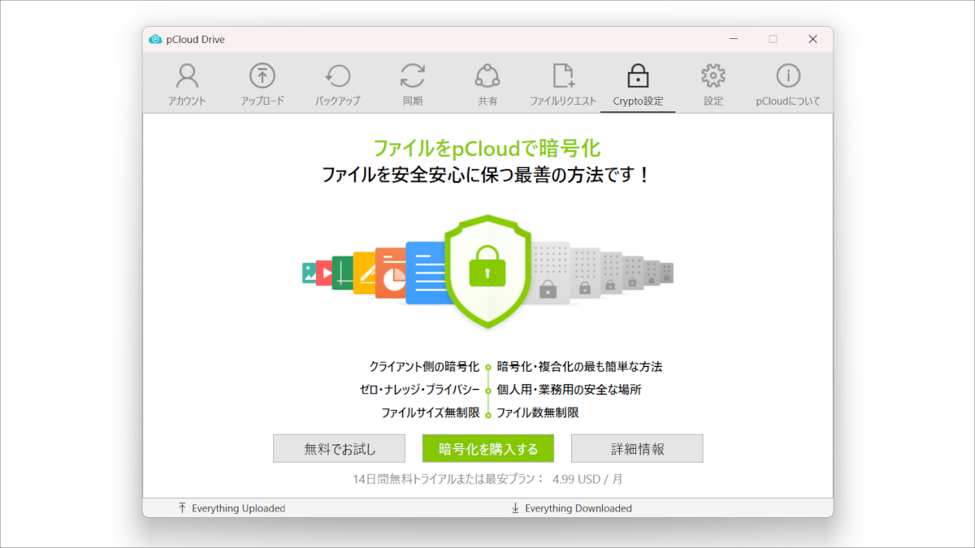The height and width of the screenshot is (548, 975).
Task: Open the バックアップ backup icon
Action: pos(337,76)
